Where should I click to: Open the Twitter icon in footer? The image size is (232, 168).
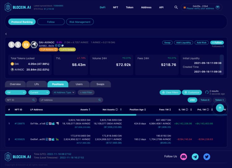pos(207,157)
